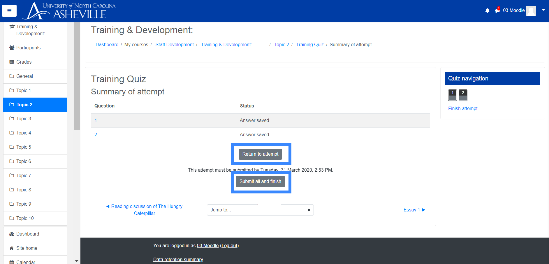The height and width of the screenshot is (264, 549).
Task: Click UNC Asheville logo
Action: [69, 11]
